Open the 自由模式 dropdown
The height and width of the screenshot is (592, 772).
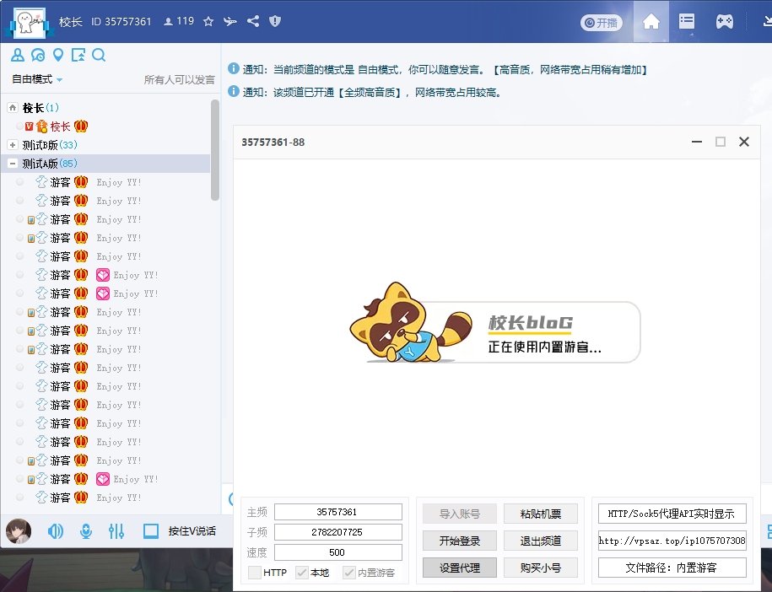pyautogui.click(x=37, y=79)
